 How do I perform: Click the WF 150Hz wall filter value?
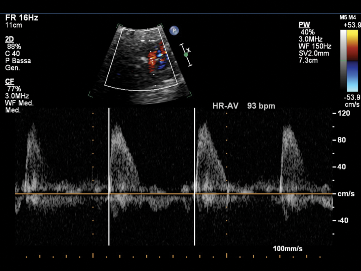tap(315, 46)
